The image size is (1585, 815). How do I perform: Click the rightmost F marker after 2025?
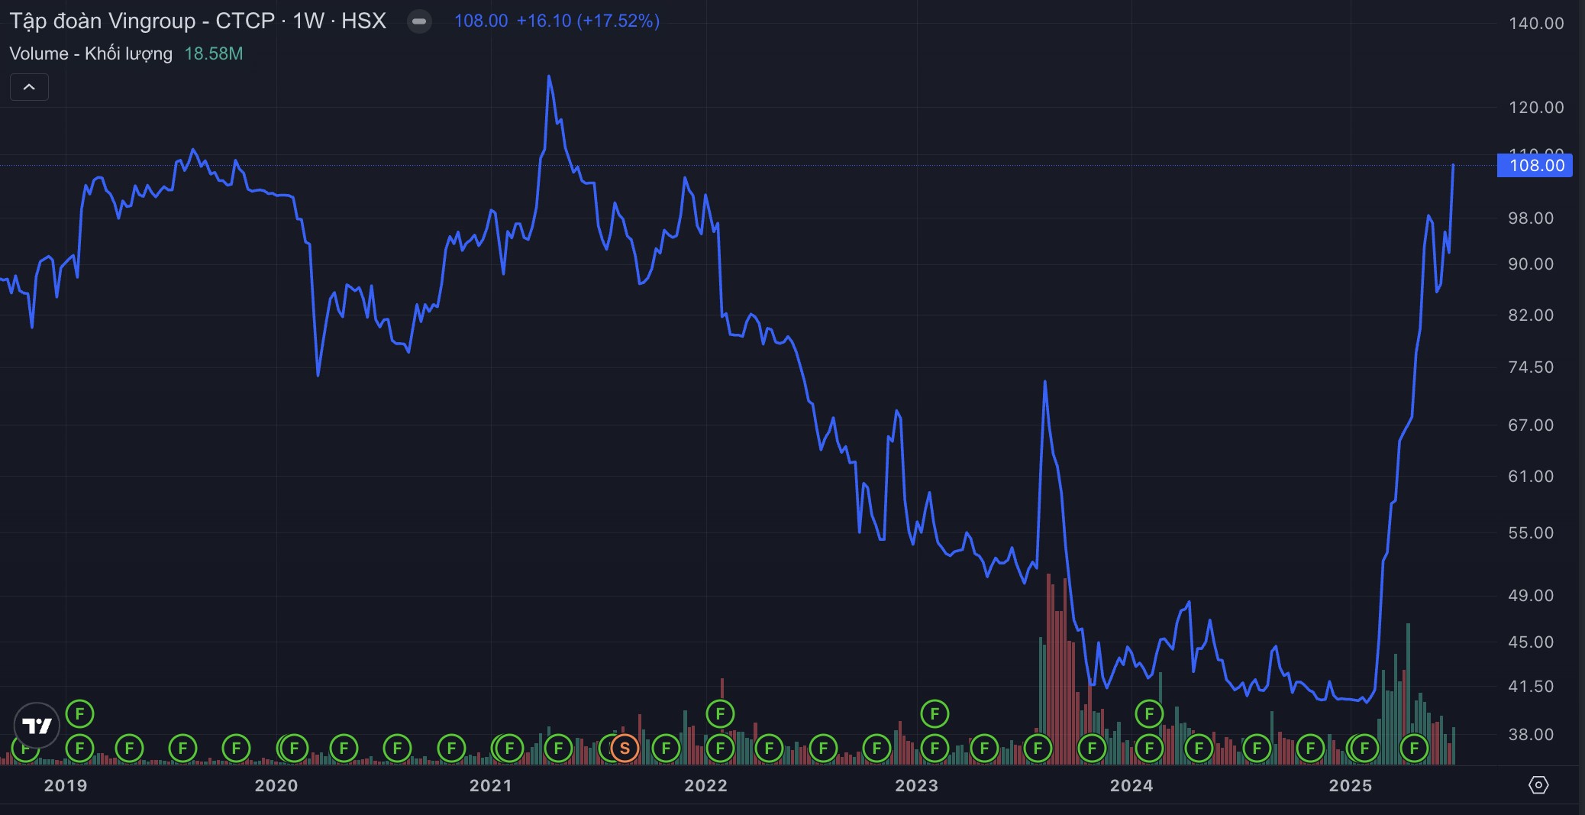tap(1414, 748)
